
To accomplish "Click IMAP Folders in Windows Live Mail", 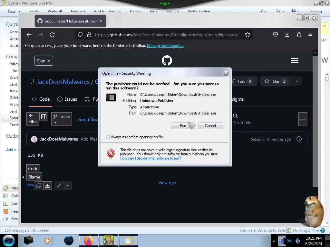I will coord(199,11).
